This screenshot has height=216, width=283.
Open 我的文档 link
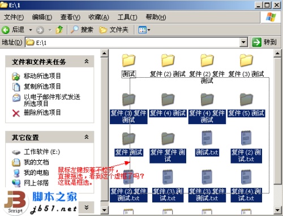(x=36, y=162)
